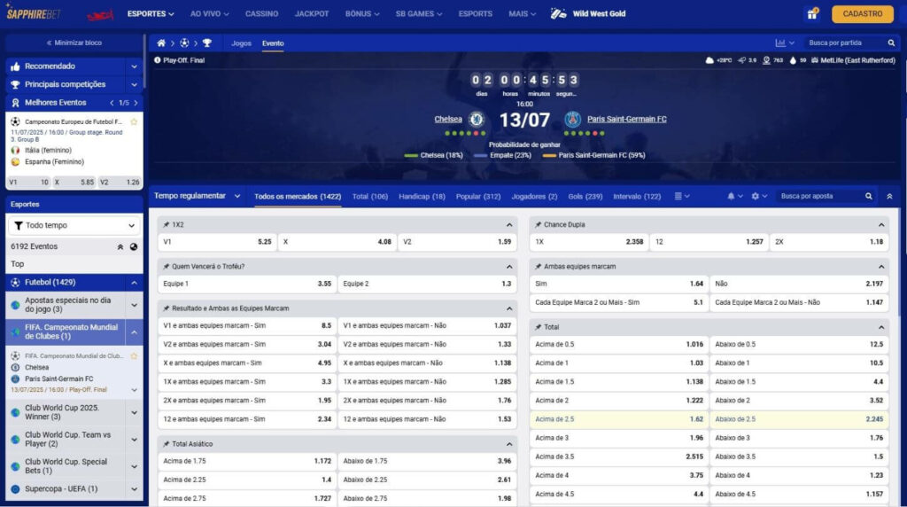Image resolution: width=907 pixels, height=507 pixels.
Task: Bet on V2 at 1.59
Action: pos(457,242)
